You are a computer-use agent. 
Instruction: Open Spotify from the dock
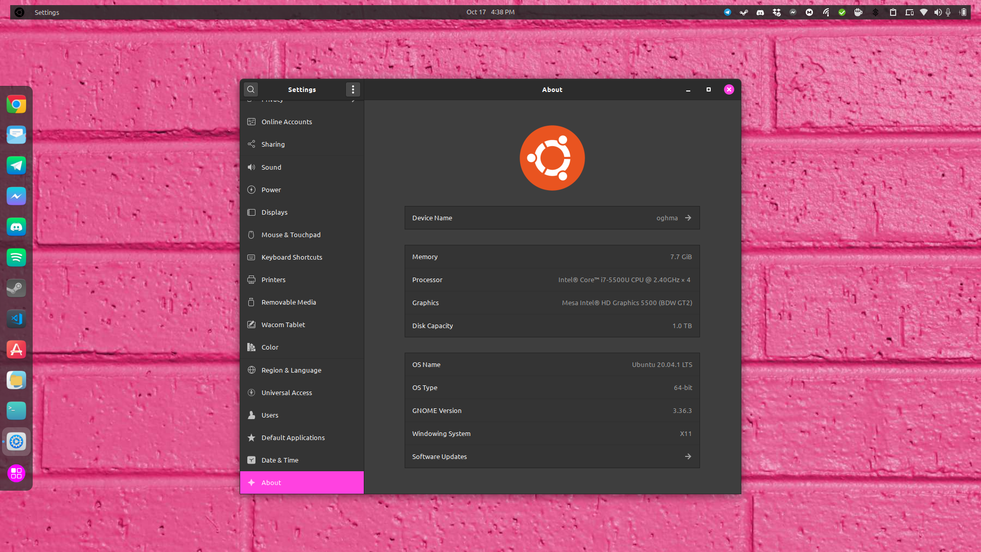coord(16,258)
